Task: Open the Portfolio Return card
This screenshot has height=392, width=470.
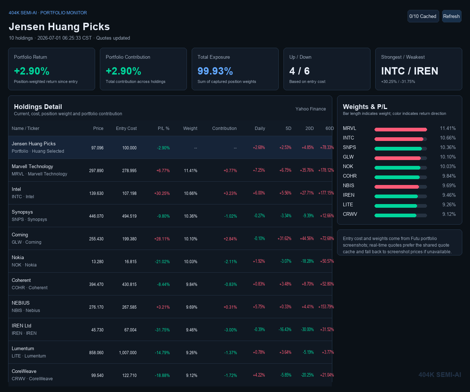Action: click(51, 69)
